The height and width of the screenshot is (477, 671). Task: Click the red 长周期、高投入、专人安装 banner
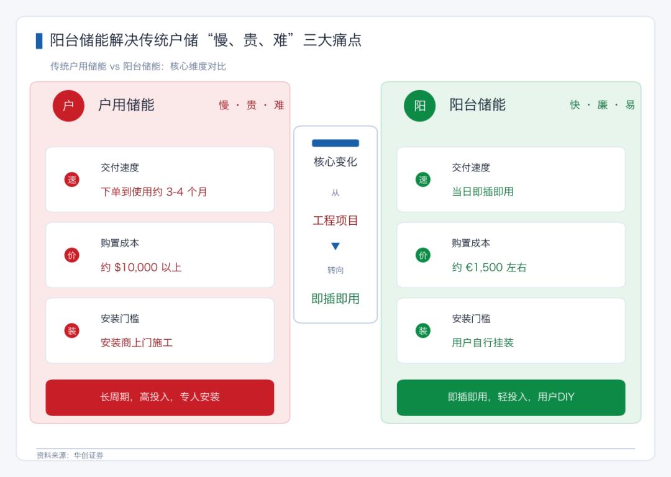160,397
